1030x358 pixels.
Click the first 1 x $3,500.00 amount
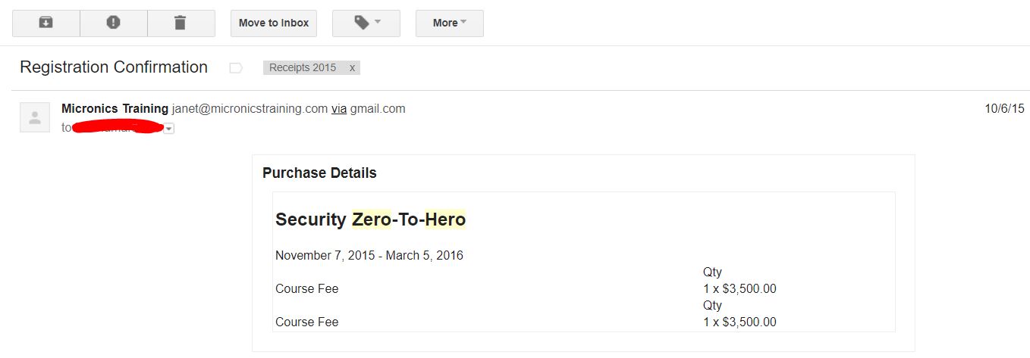point(740,288)
